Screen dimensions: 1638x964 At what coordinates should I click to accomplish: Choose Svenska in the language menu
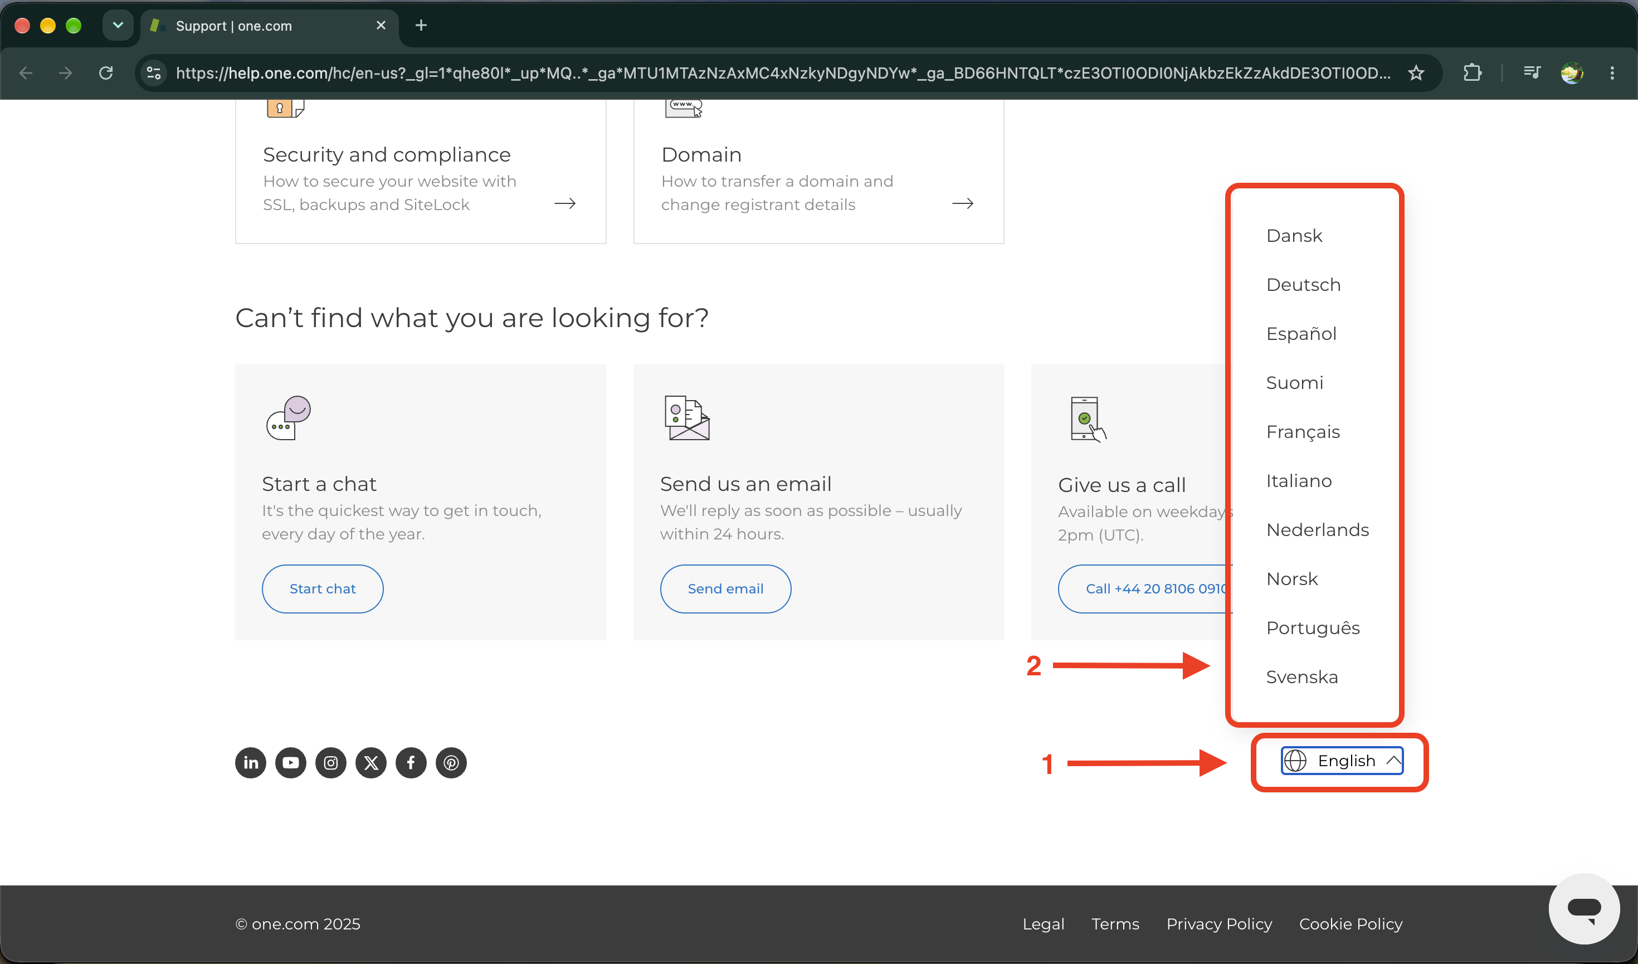coord(1302,676)
